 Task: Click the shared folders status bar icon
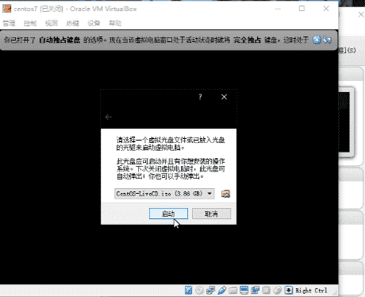(232, 291)
